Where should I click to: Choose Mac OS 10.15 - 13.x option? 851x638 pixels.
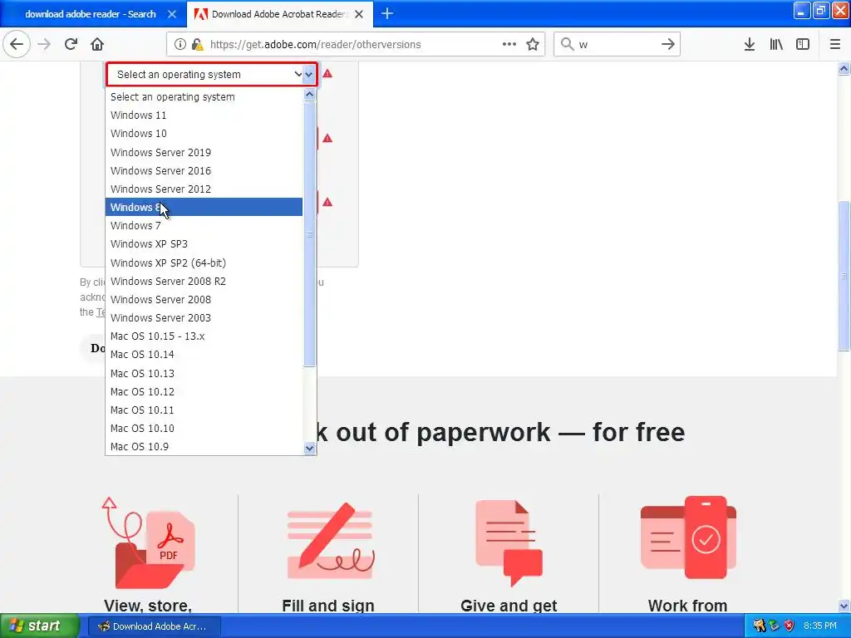click(x=204, y=336)
